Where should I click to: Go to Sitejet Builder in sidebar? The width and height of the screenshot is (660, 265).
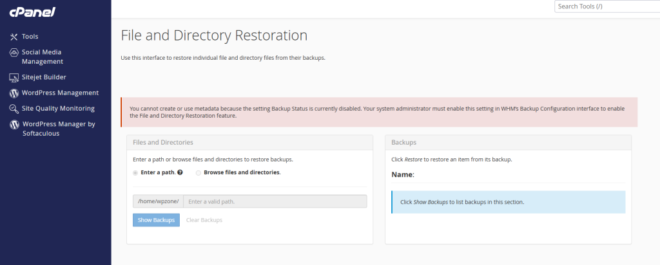44,77
